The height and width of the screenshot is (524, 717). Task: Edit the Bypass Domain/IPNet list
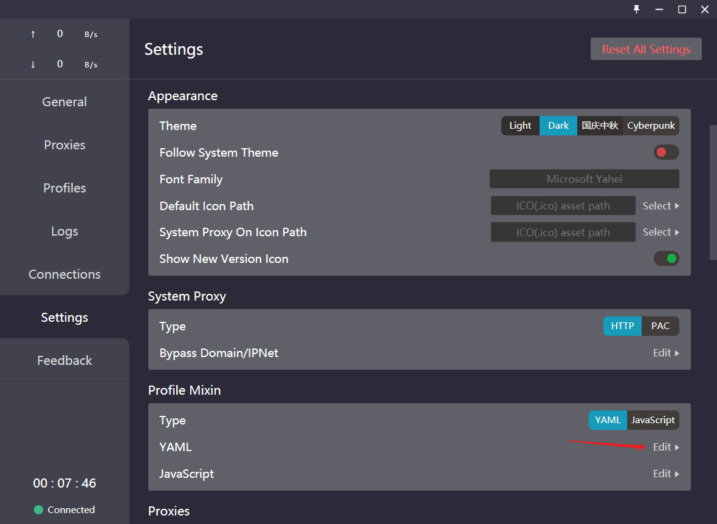click(x=666, y=353)
